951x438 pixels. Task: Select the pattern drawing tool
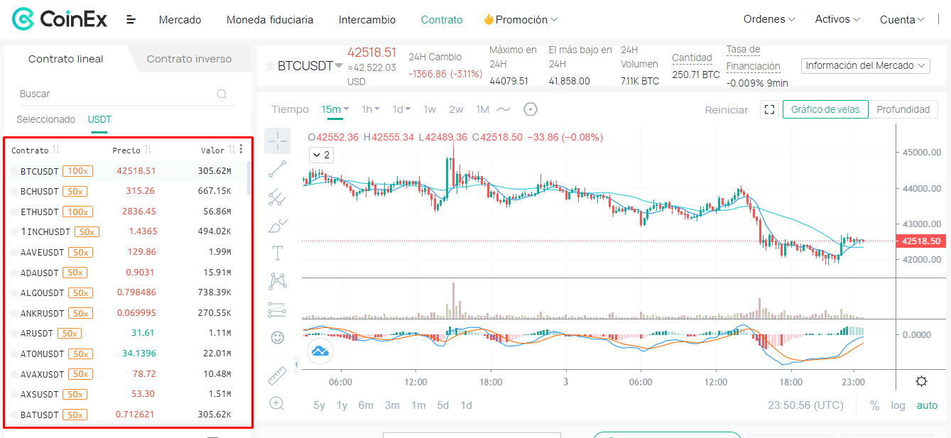click(x=278, y=281)
